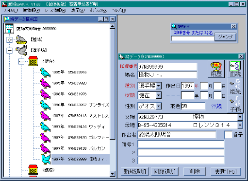This screenshot has height=181, width=248.
Task: Open the 鳩情報 menu
Action: [32, 11]
